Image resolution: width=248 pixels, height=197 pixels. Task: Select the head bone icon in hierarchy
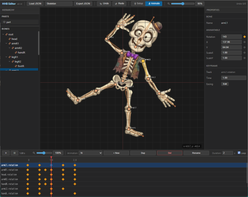click(x=9, y=39)
